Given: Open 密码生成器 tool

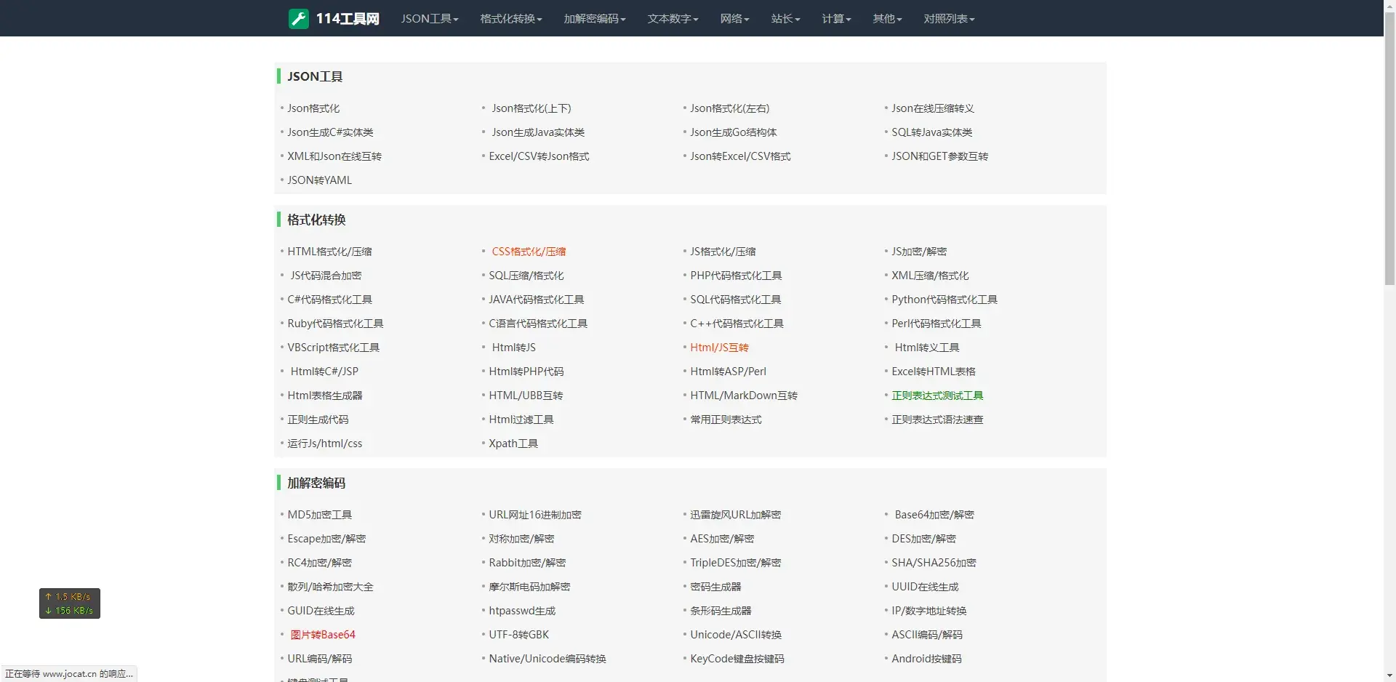Looking at the screenshot, I should pyautogui.click(x=715, y=587).
